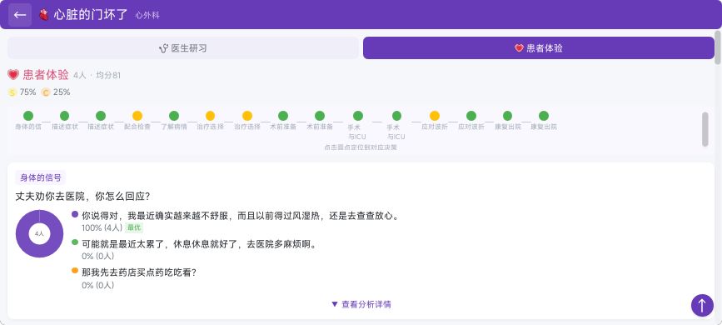Jump to the second 手术与ICU timeline dot
This screenshot has height=325, width=722.
[x=396, y=116]
